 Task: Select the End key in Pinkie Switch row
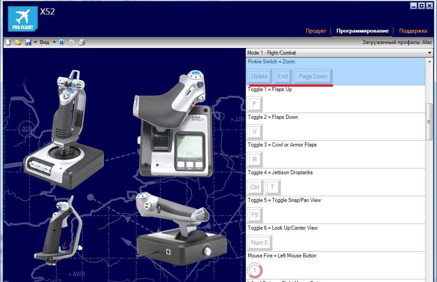tap(283, 77)
